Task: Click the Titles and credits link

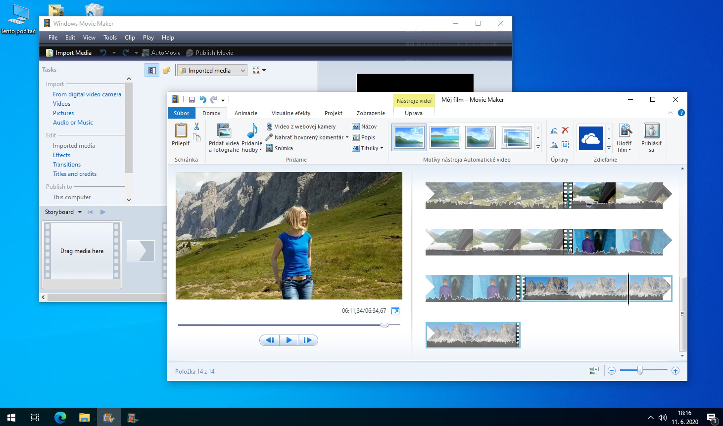Action: coord(75,174)
